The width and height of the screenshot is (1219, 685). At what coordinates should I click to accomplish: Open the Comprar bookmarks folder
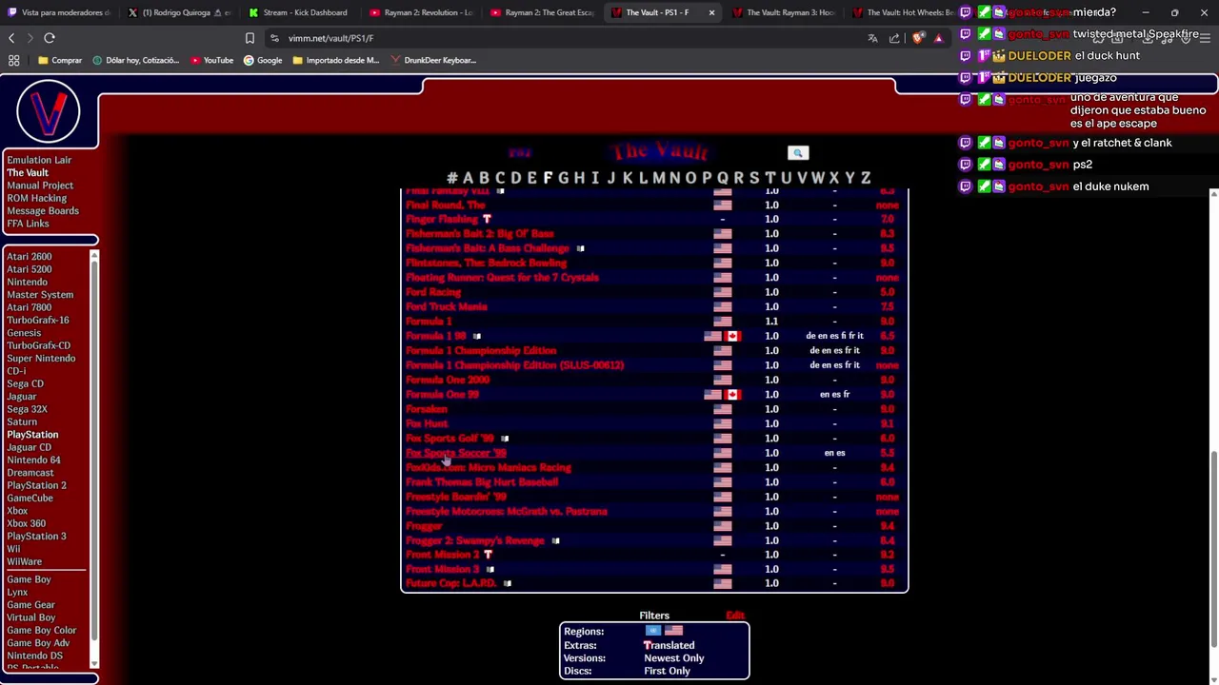60,60
